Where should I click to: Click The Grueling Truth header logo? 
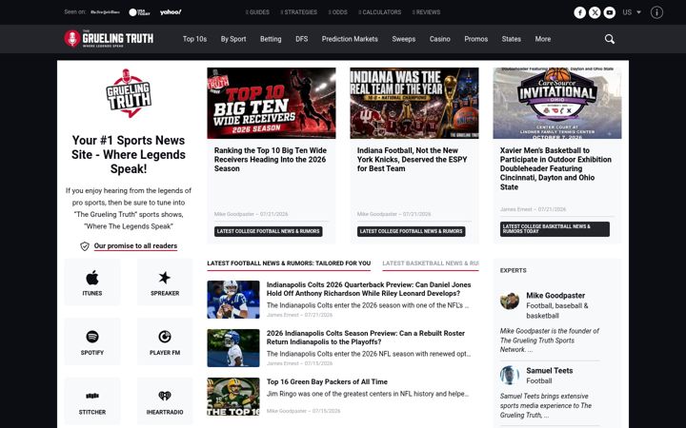click(x=109, y=39)
